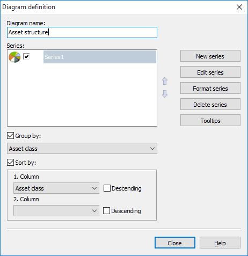Open the Tooltips settings

[210, 121]
